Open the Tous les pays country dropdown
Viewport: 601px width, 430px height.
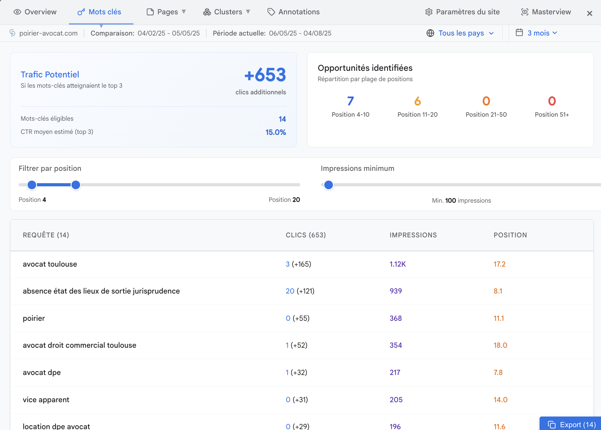(x=460, y=33)
